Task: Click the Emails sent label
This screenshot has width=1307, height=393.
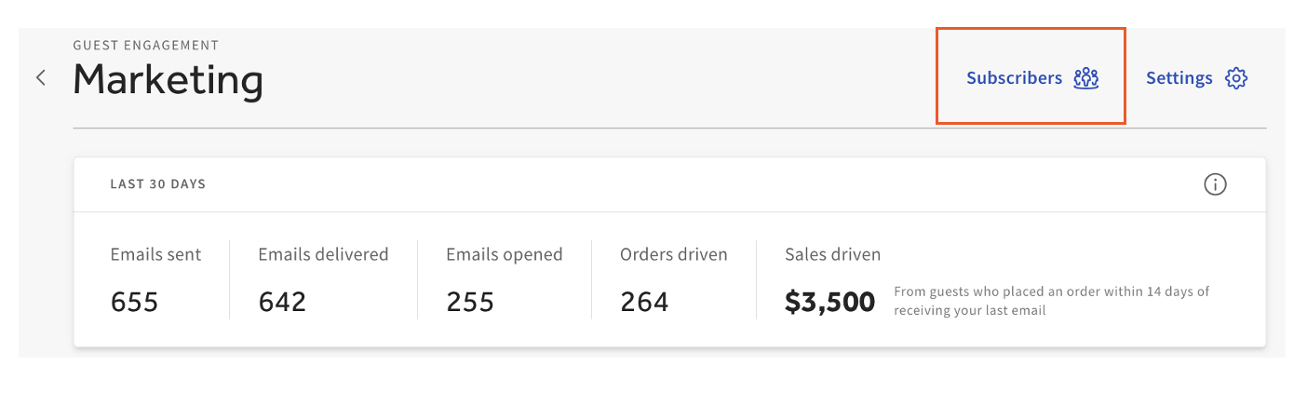Action: point(155,254)
